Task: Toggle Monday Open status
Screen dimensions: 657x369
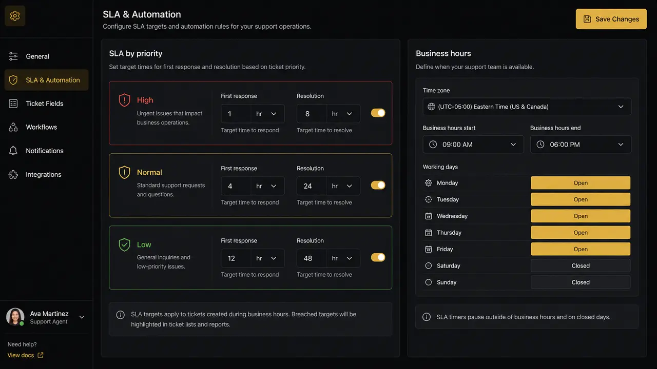Action: tap(581, 183)
